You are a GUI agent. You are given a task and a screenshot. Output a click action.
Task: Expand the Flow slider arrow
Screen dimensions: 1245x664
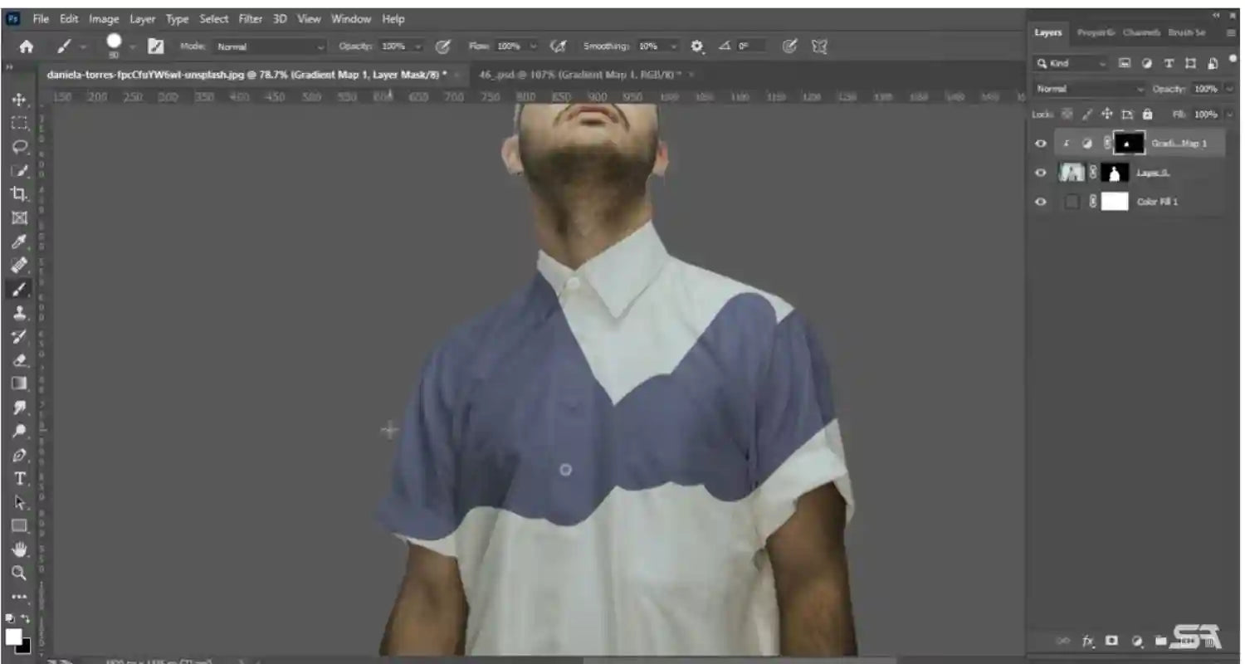pos(533,47)
